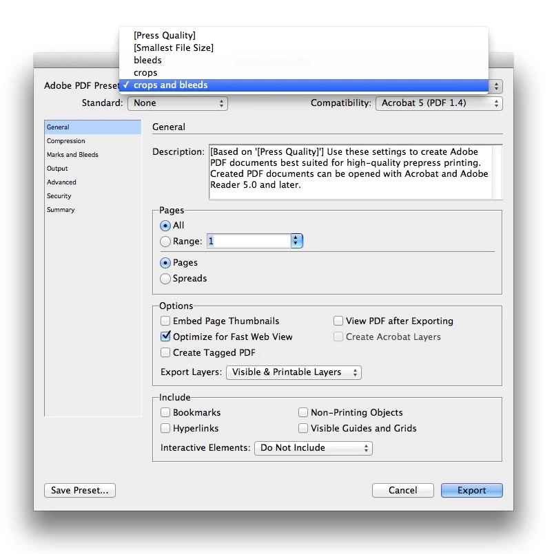The image size is (554, 554).
Task: Select the crops preset entry
Action: 304,72
